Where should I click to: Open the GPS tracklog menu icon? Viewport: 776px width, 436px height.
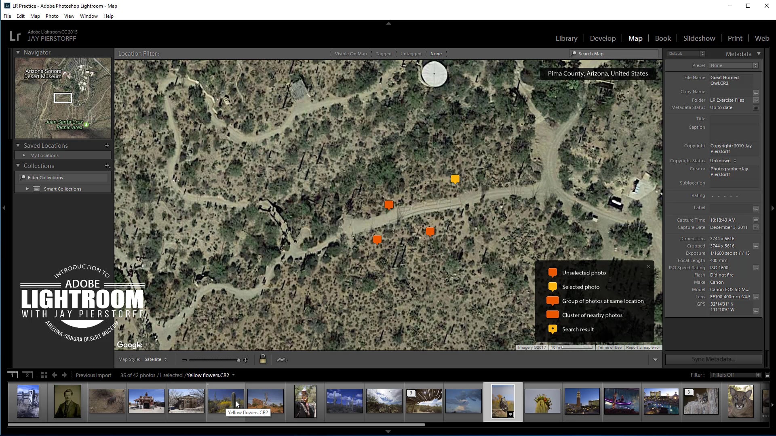(x=282, y=360)
